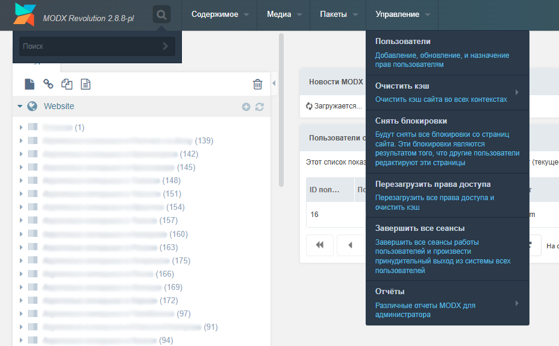Click the resource icon for row (97)
This screenshot has height=346, width=559.
33,313
